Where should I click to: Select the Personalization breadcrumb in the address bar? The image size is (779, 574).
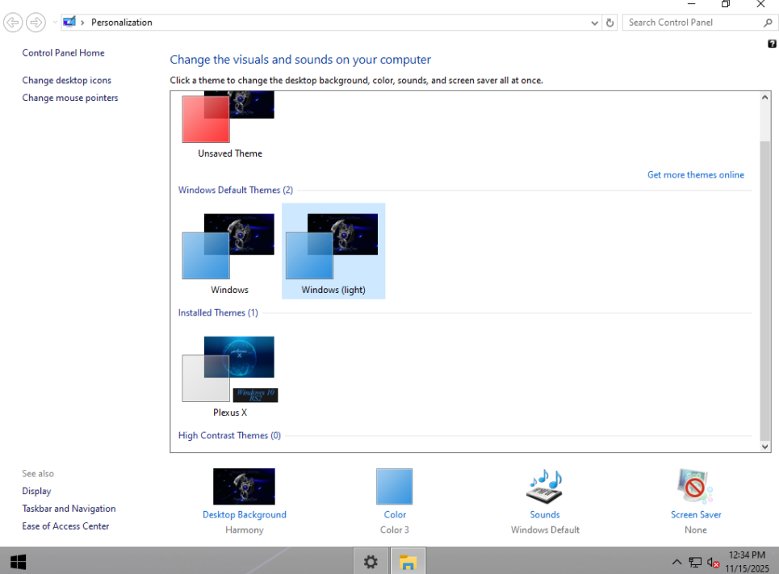(121, 23)
